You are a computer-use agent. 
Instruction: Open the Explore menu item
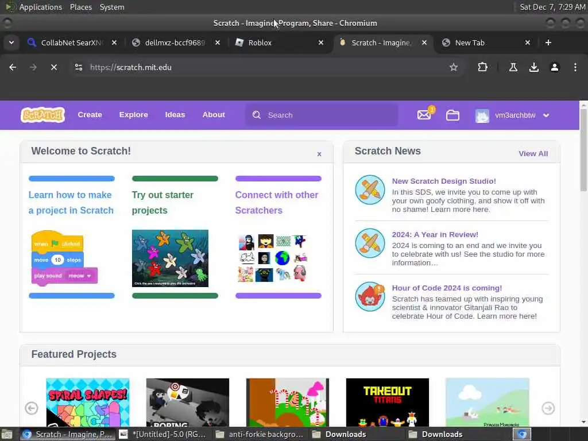pyautogui.click(x=133, y=115)
